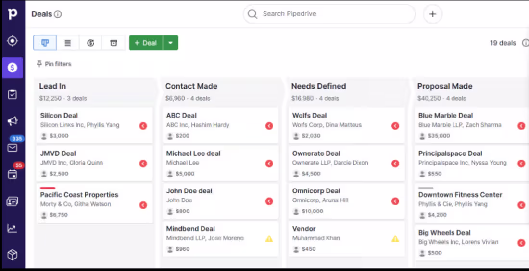Open the Mail inbox with 335 badge
The width and height of the screenshot is (529, 271).
(12, 147)
